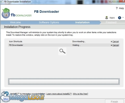Select the Icon Shortcuts row label
The image size is (125, 103).
(x=16, y=41)
